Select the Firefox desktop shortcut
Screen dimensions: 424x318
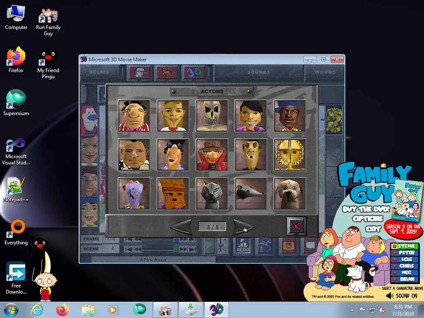pos(16,60)
